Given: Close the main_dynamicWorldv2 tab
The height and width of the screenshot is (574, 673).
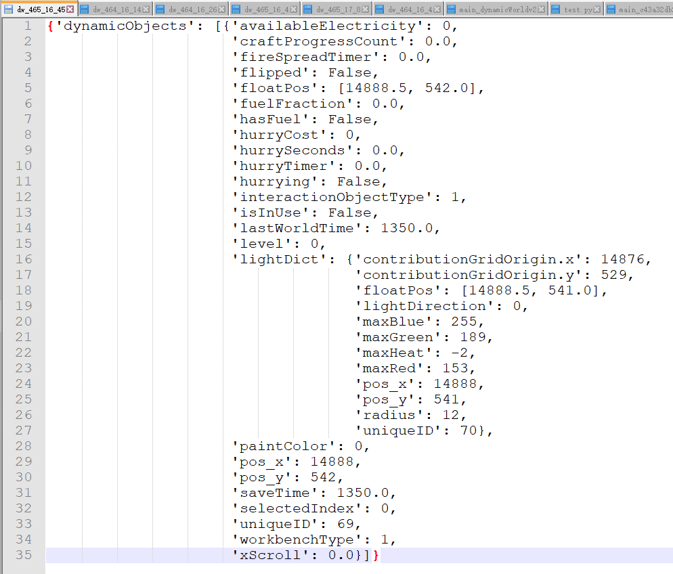Looking at the screenshot, I should tap(541, 9).
